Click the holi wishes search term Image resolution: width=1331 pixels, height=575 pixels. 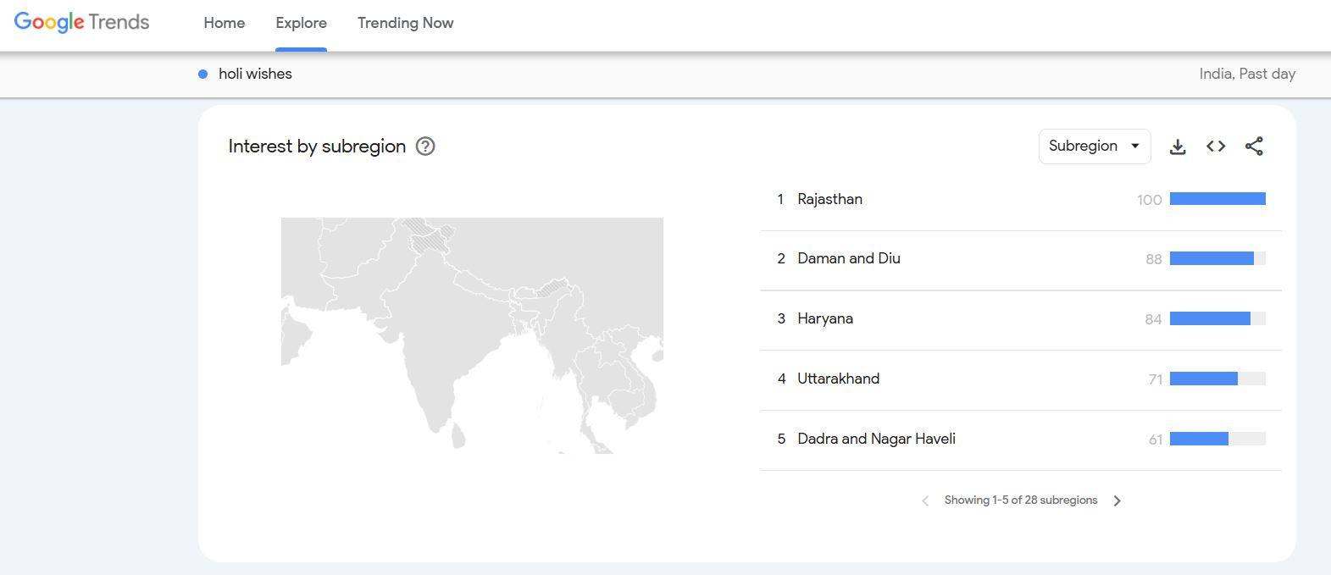tap(255, 74)
